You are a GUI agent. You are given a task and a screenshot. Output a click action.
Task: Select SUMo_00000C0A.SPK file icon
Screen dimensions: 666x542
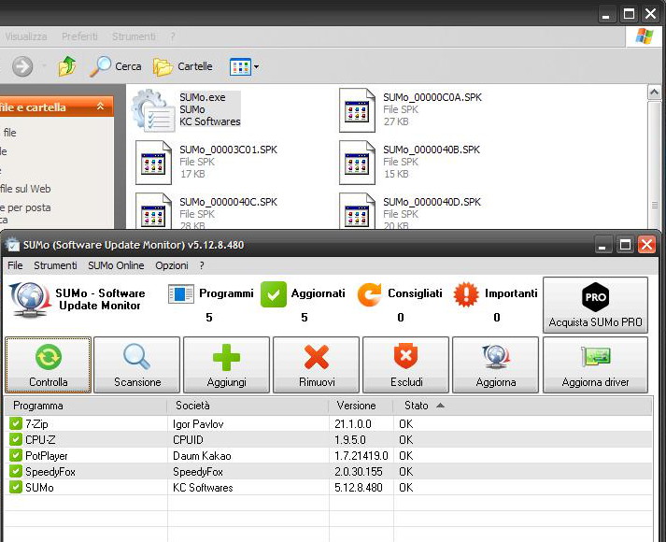click(x=357, y=110)
